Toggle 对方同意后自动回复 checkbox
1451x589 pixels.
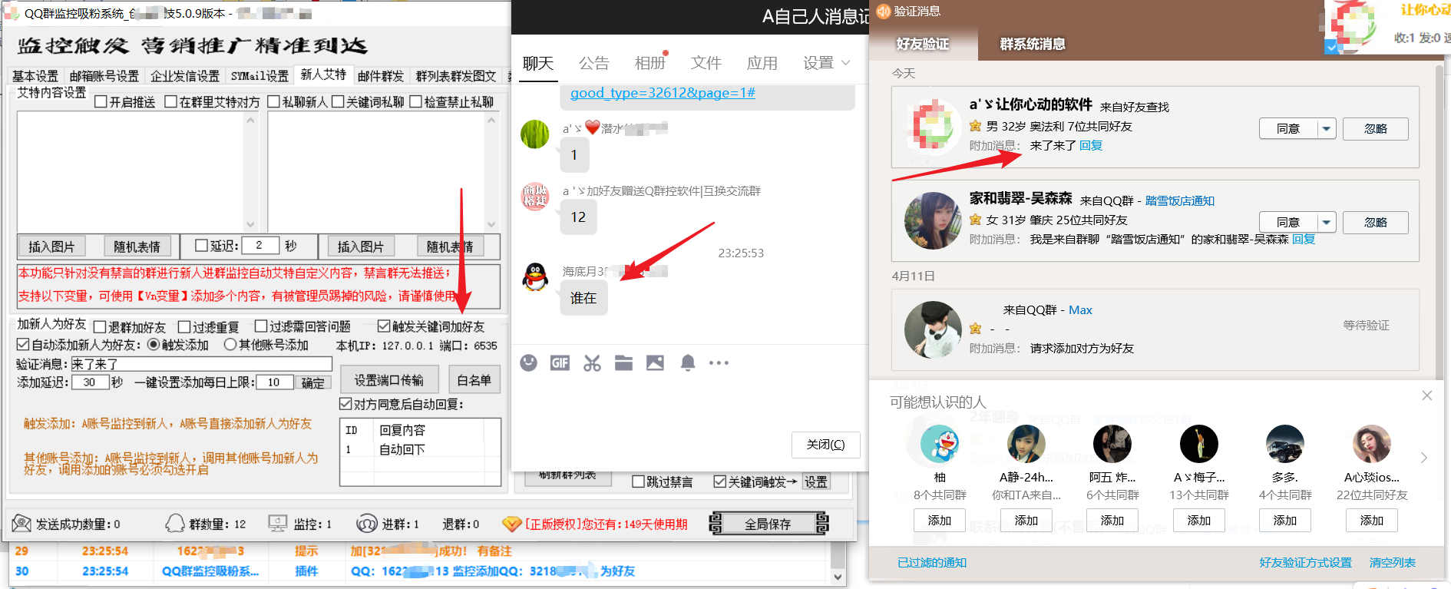[345, 404]
